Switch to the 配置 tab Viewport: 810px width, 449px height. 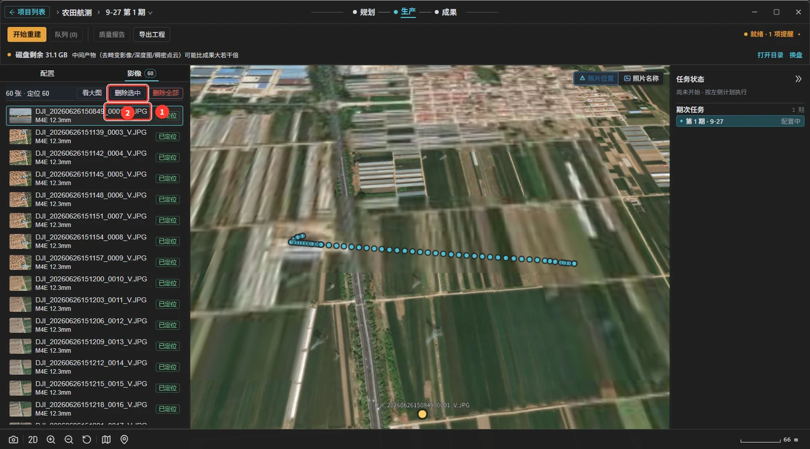[47, 74]
